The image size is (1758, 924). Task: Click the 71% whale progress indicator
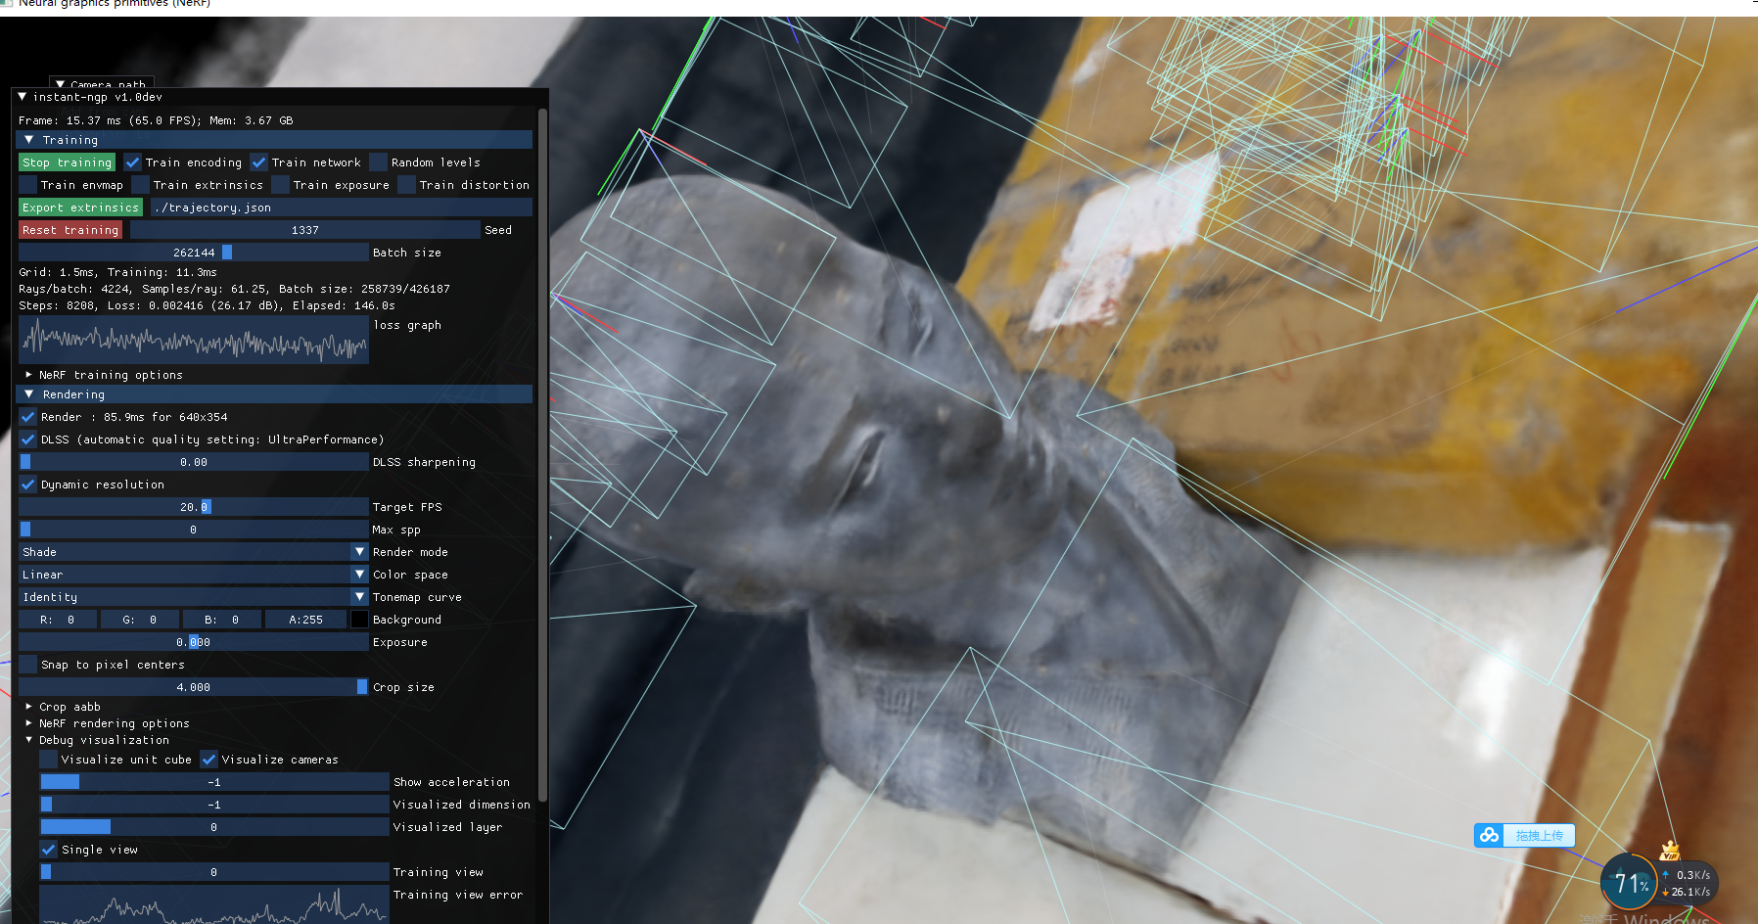pos(1629,882)
